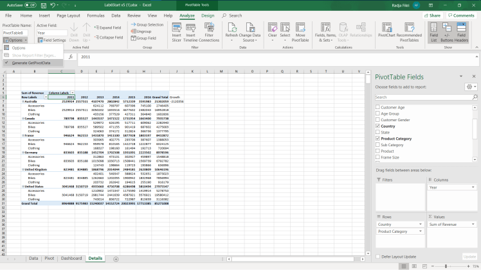
Task: Switch to the Dashboard sheet tab
Action: [71, 258]
